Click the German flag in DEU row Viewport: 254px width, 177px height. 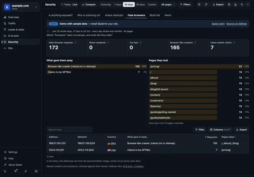click(109, 144)
